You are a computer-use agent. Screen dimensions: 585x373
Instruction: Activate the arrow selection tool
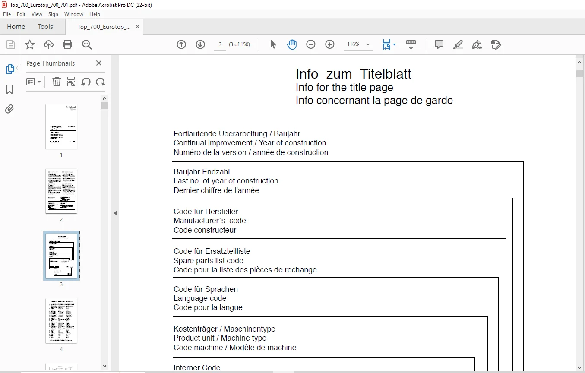click(x=273, y=44)
